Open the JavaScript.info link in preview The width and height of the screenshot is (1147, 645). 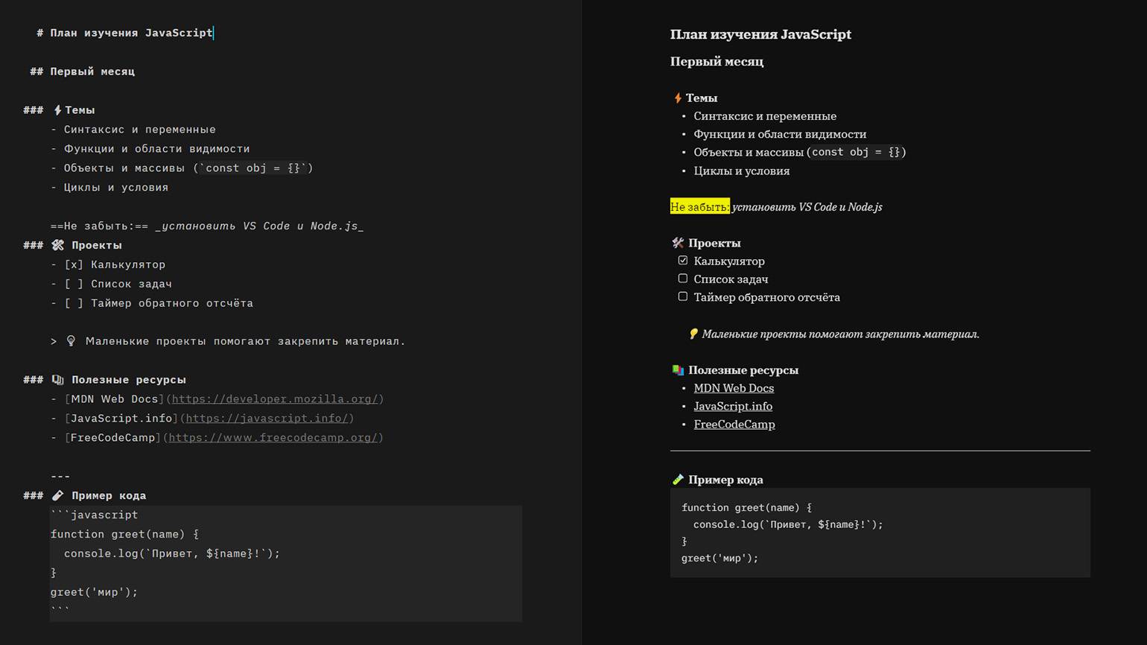pyautogui.click(x=733, y=406)
